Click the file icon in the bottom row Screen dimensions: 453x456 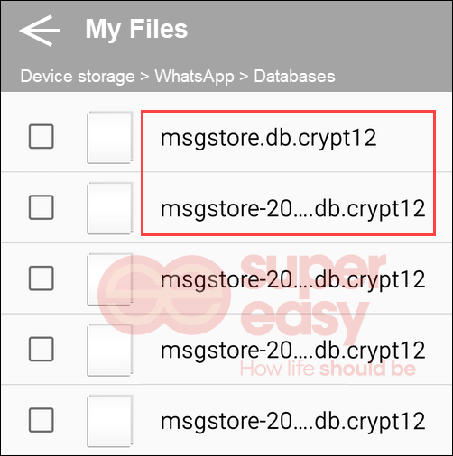(x=110, y=421)
